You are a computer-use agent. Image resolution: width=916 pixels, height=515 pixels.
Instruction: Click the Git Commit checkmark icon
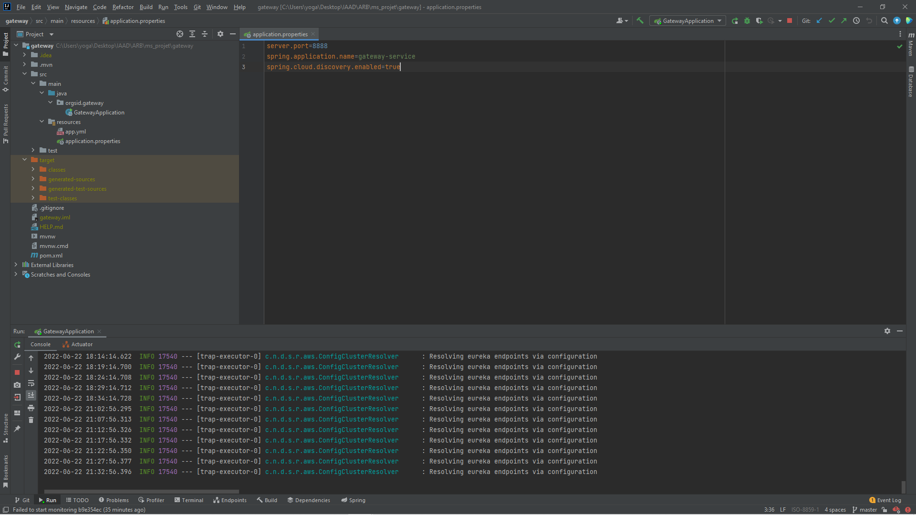(832, 21)
